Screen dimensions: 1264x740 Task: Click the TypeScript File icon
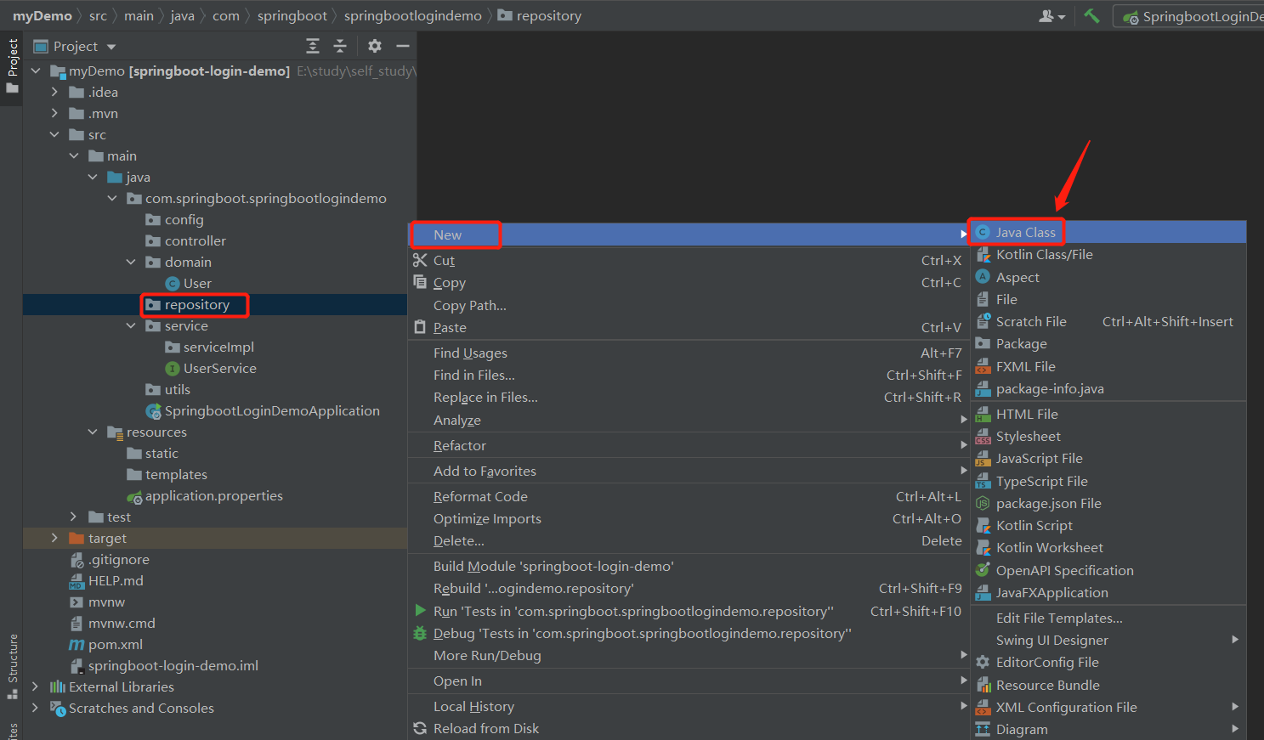click(x=983, y=481)
